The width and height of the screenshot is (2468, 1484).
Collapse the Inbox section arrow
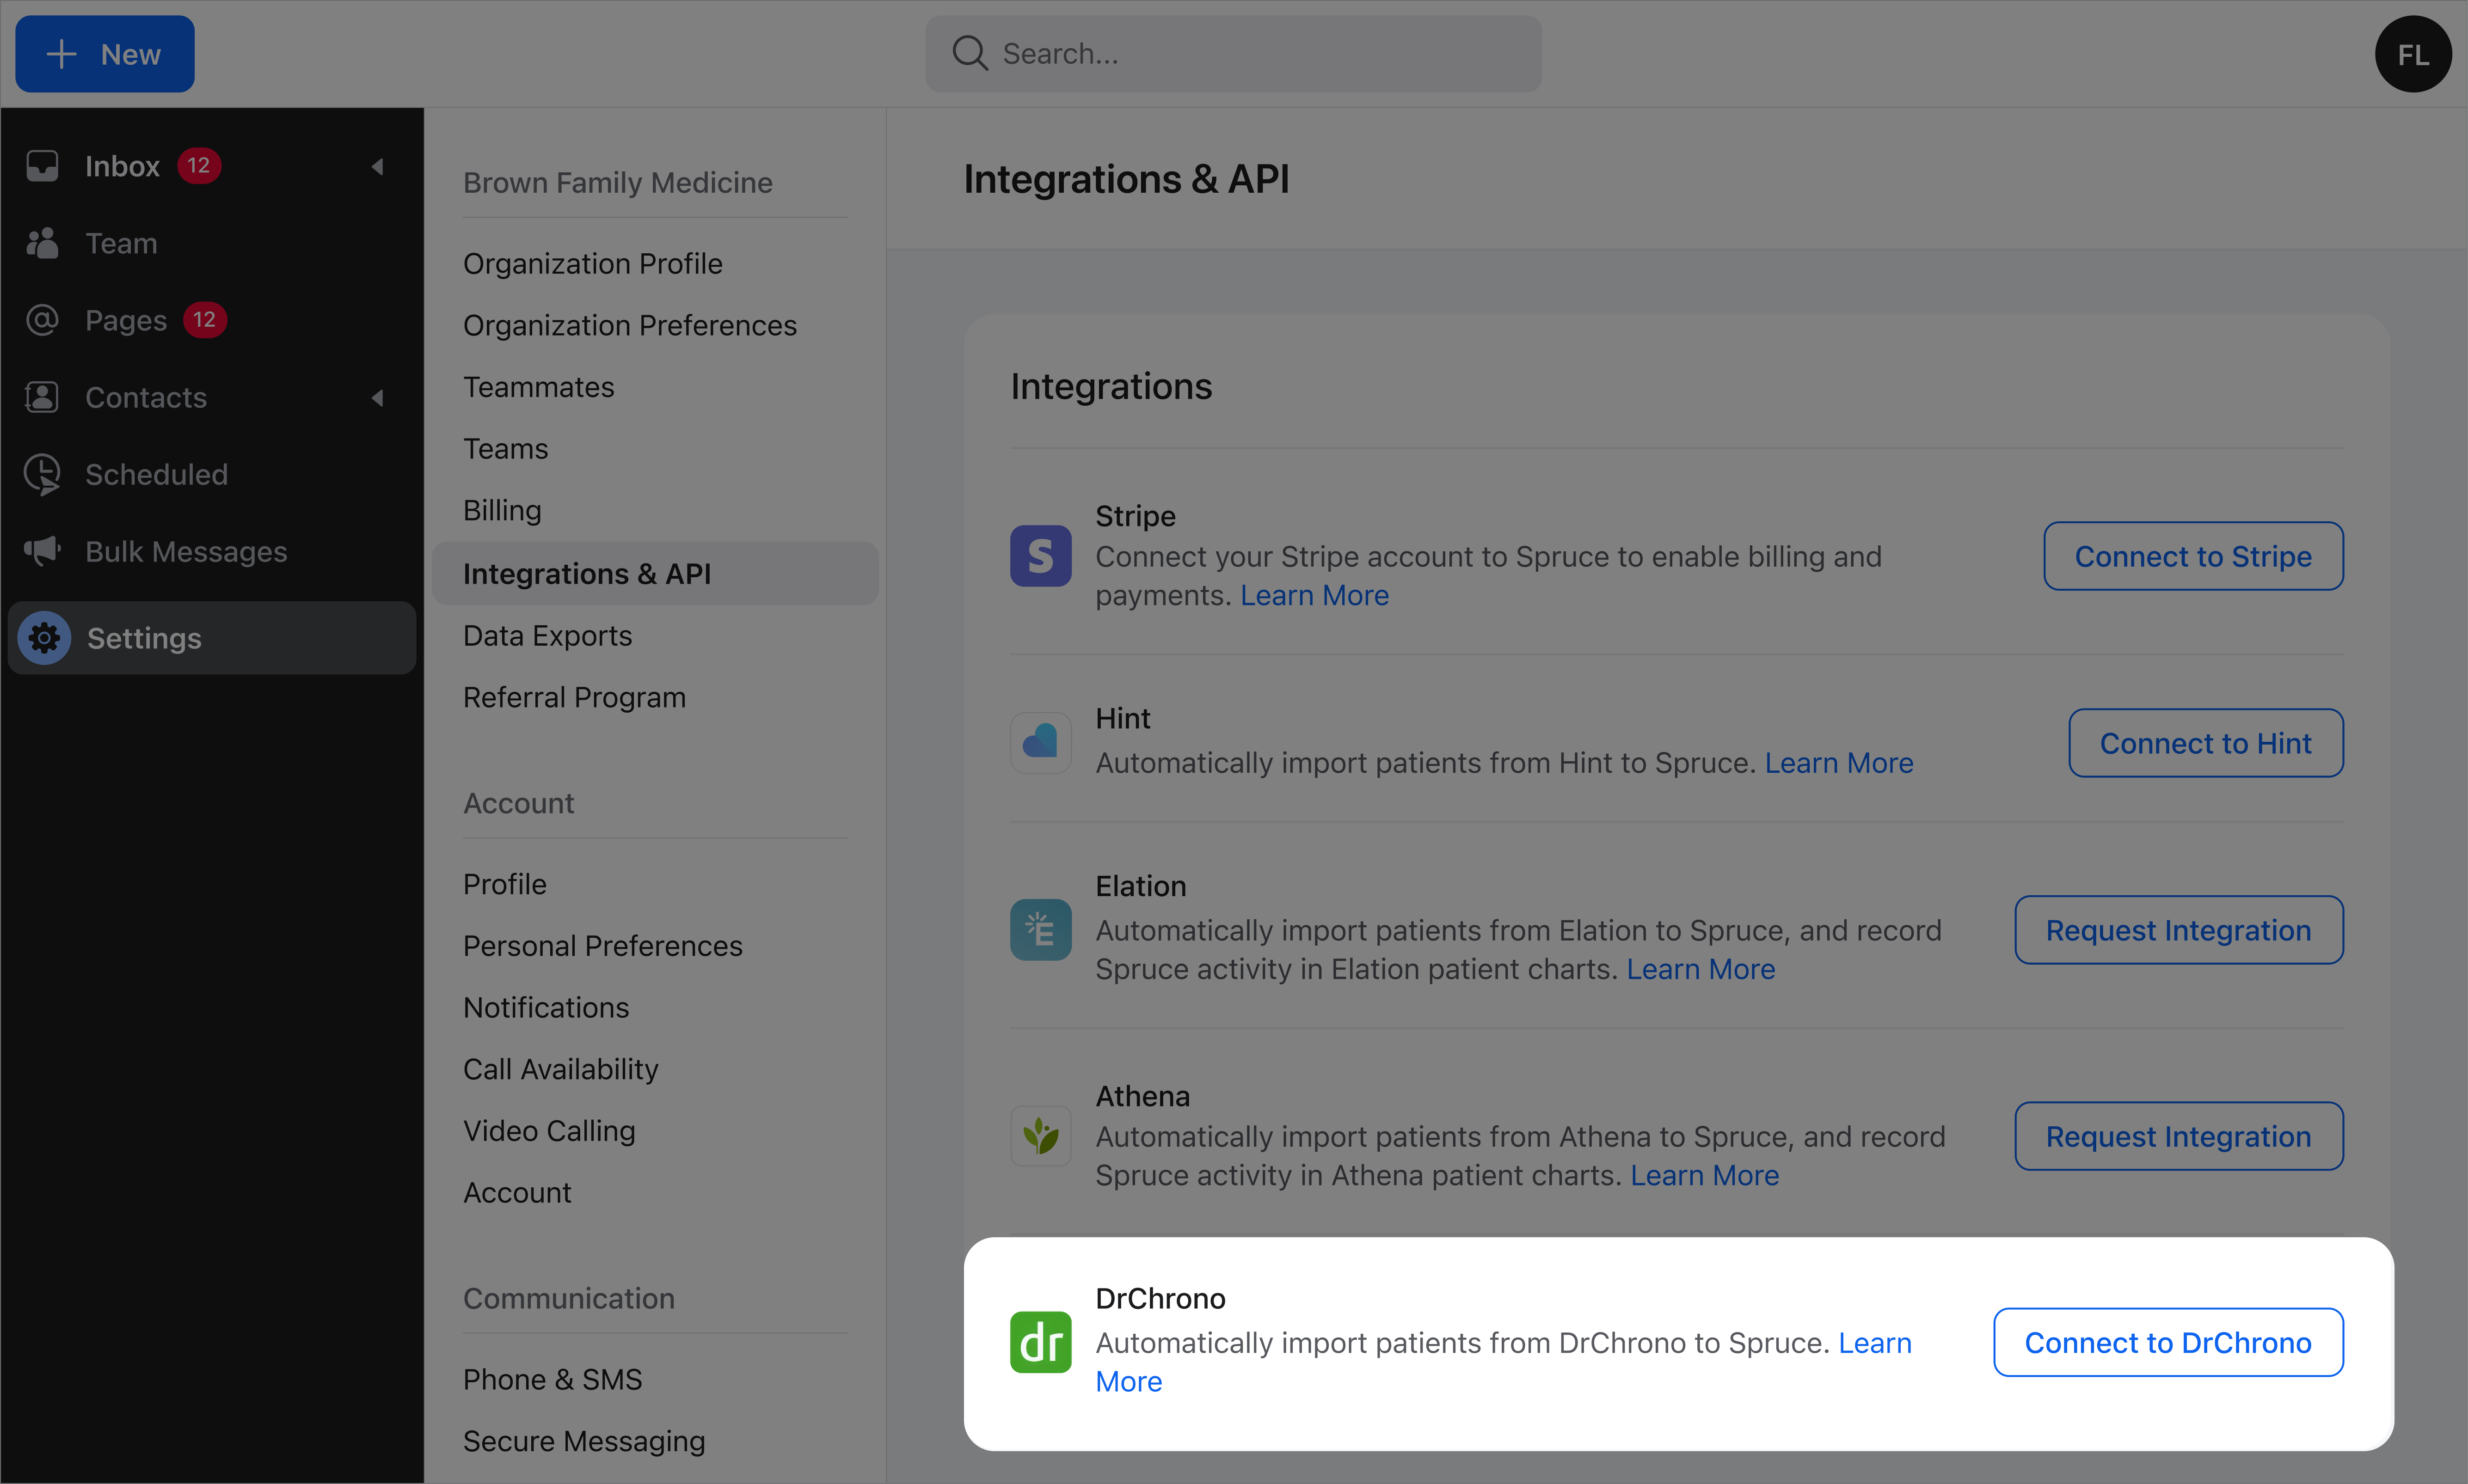pyautogui.click(x=378, y=166)
